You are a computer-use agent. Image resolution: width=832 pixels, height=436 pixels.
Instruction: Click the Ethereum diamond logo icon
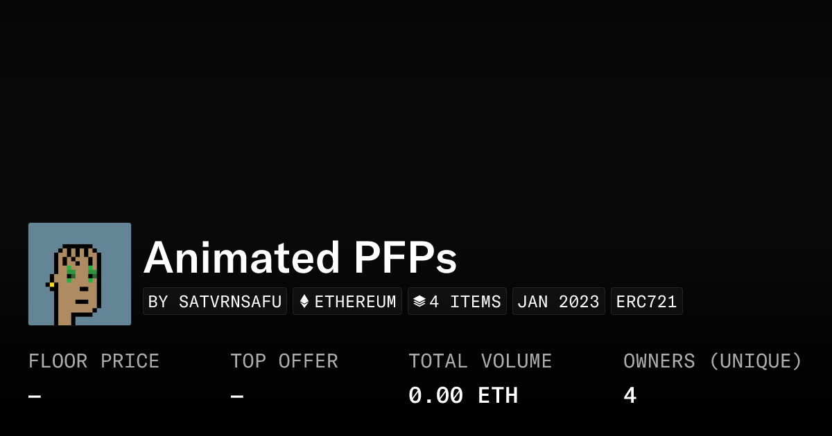tap(304, 302)
